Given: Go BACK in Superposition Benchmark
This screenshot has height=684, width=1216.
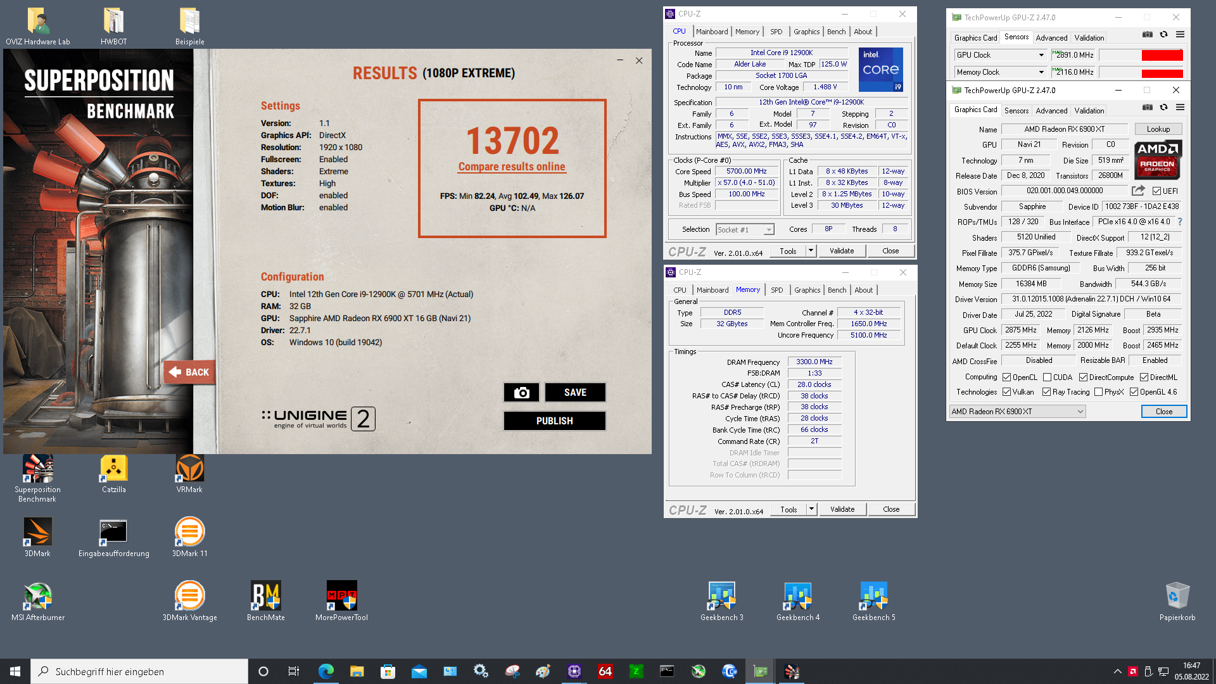Looking at the screenshot, I should 189,372.
